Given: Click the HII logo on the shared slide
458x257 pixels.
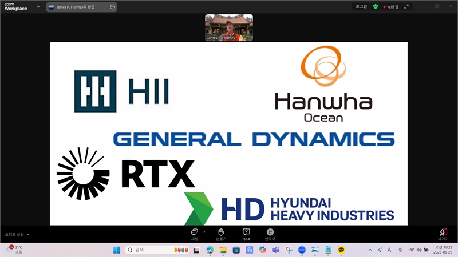Looking at the screenshot, I should coord(121,91).
